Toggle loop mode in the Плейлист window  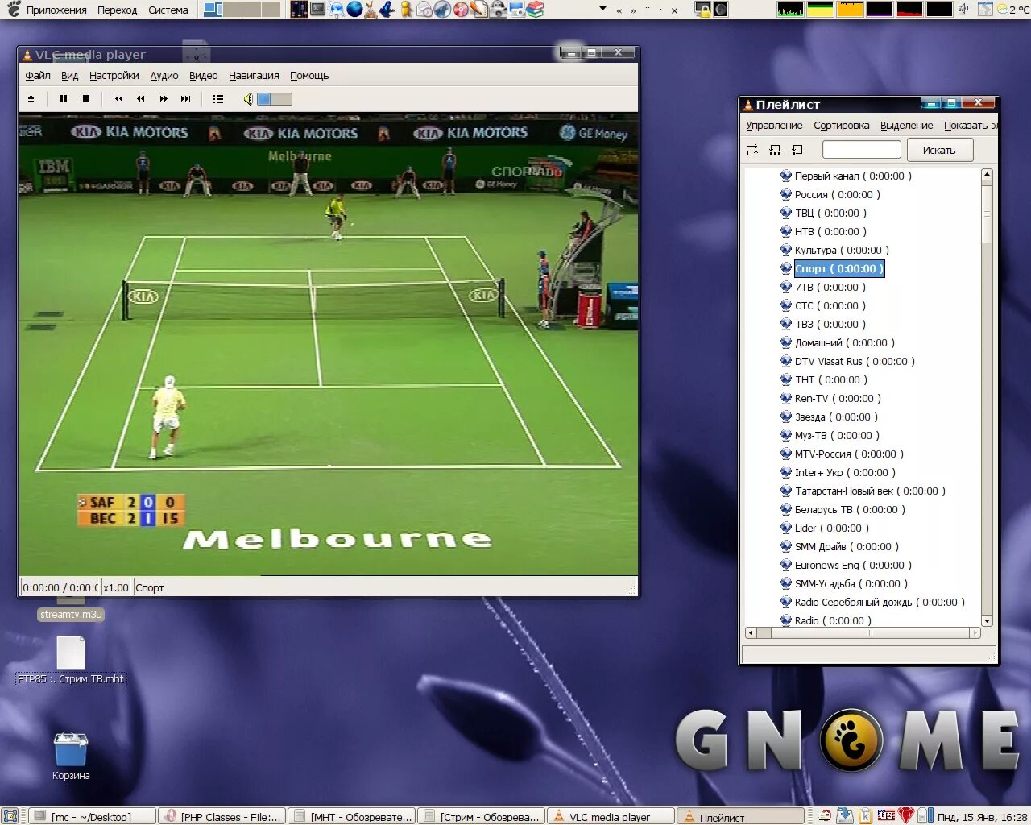click(x=774, y=150)
